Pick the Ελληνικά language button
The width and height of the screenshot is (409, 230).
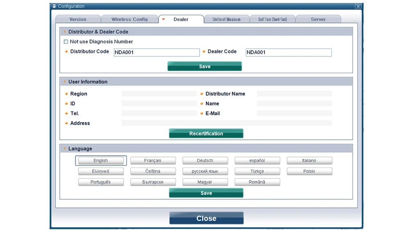pyautogui.click(x=101, y=171)
